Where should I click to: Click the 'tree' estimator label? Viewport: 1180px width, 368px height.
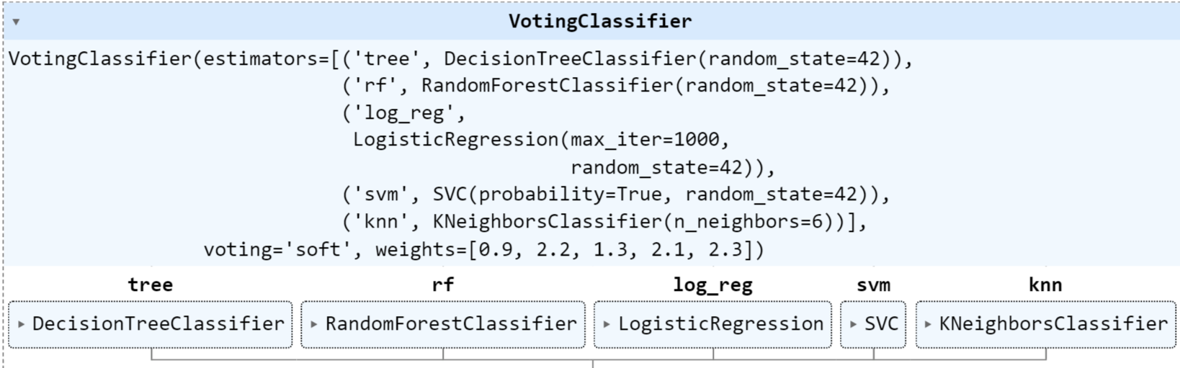pos(151,284)
